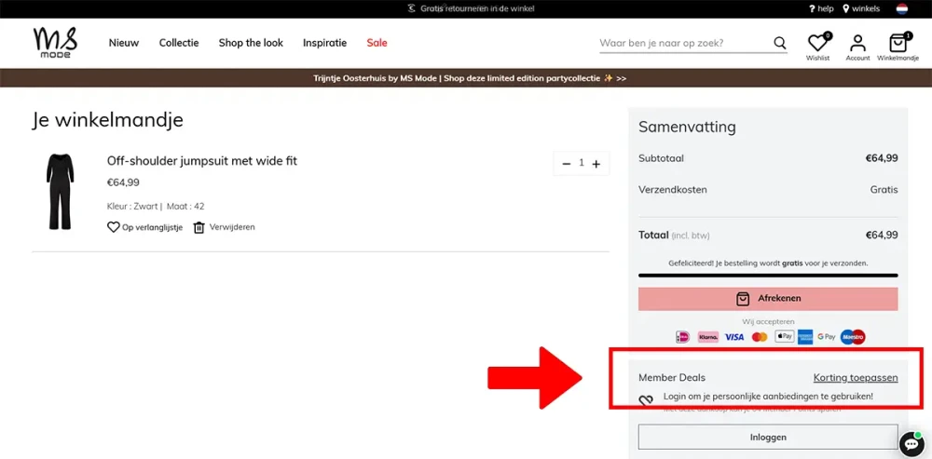Image resolution: width=932 pixels, height=459 pixels.
Task: Select the Dutch flag language icon
Action: 901,8
